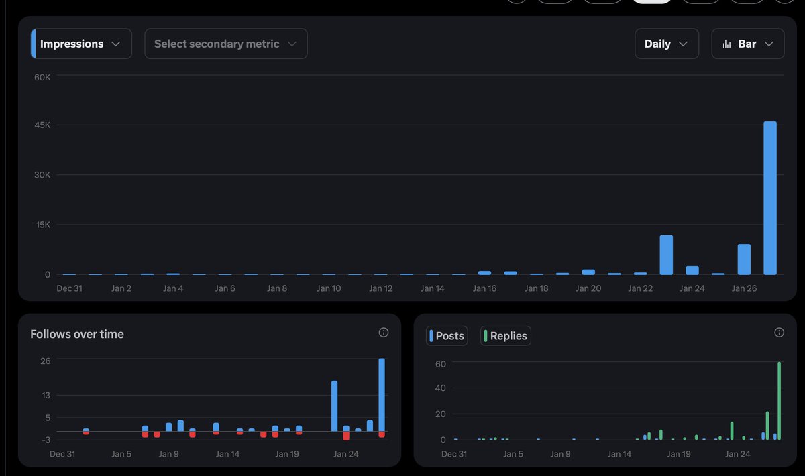Click the bar chart icon beside Bar label
805x476 pixels.
pos(727,43)
